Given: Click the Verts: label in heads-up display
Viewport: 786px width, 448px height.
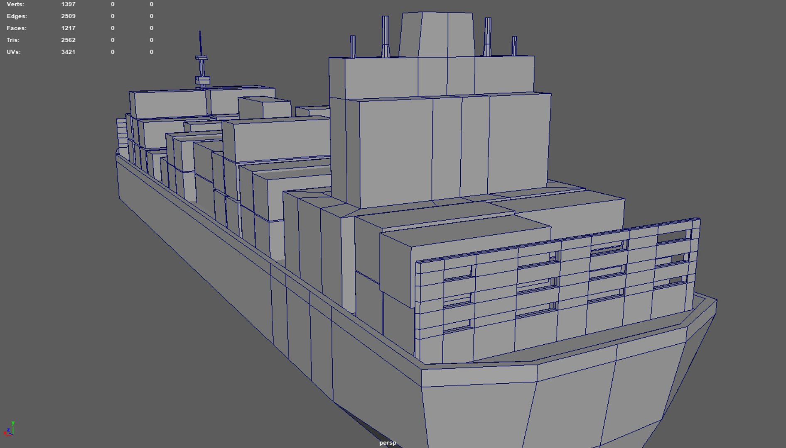Looking at the screenshot, I should click(15, 4).
